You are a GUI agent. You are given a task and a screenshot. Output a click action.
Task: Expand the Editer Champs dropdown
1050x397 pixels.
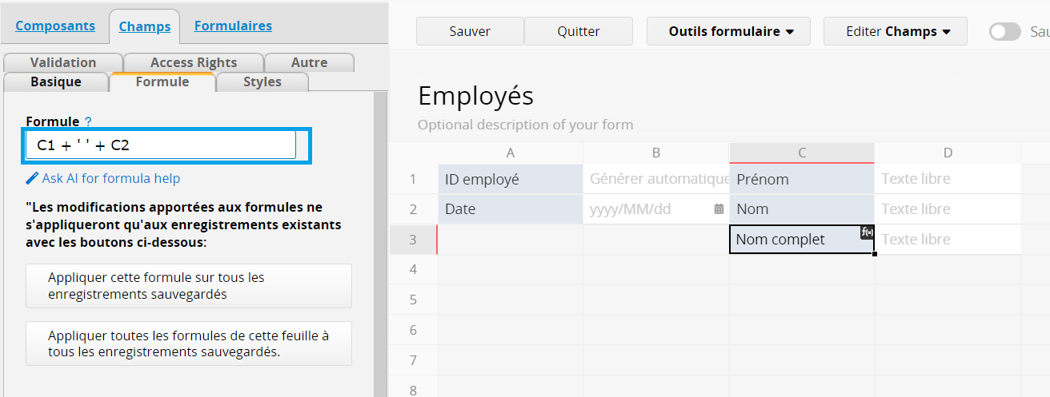tap(897, 32)
